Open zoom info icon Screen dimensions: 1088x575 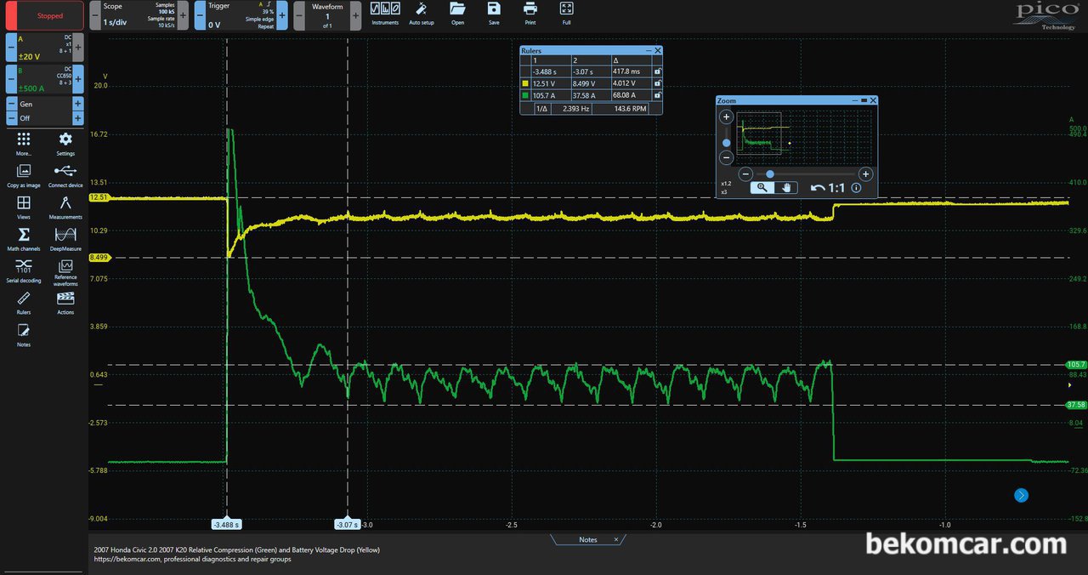point(857,188)
